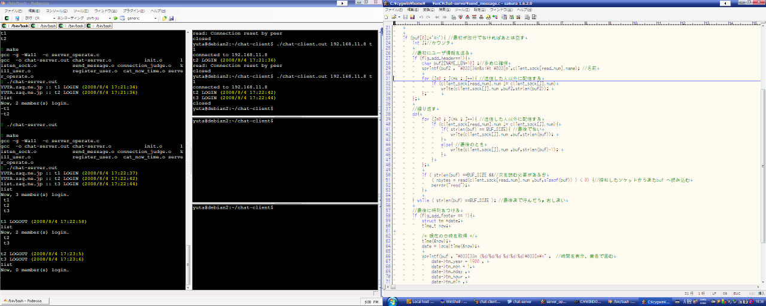The image size is (766, 306).
Task: Expand the recent files arrow beside sakura Open icon
Action: [399, 17]
